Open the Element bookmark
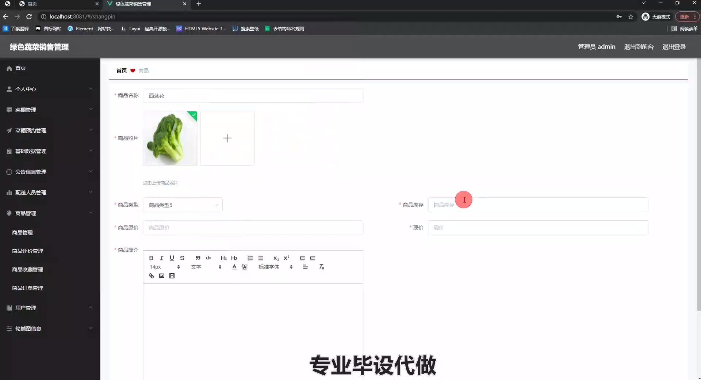Viewport: 701px width, 380px height. 91,28
